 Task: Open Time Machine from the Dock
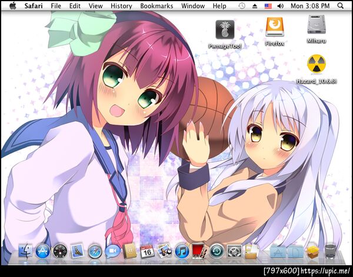coord(217,251)
